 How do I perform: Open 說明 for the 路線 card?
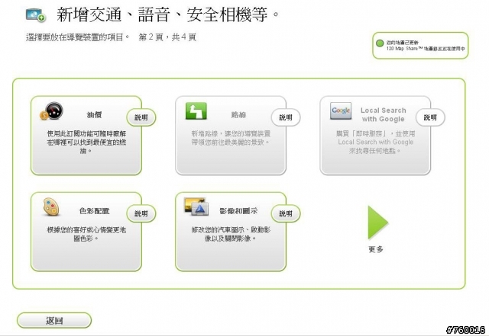(286, 117)
